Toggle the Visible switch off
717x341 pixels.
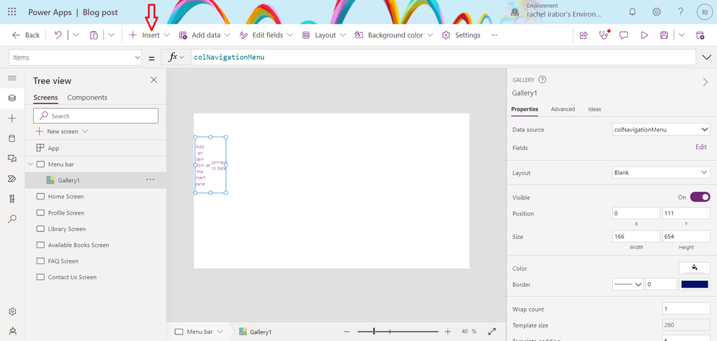[x=700, y=197]
